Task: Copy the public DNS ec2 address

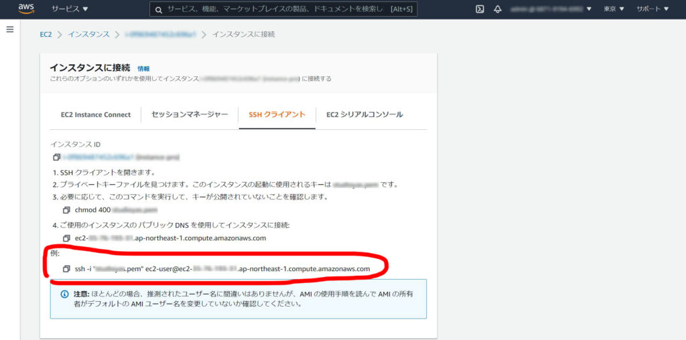Action: tap(66, 238)
